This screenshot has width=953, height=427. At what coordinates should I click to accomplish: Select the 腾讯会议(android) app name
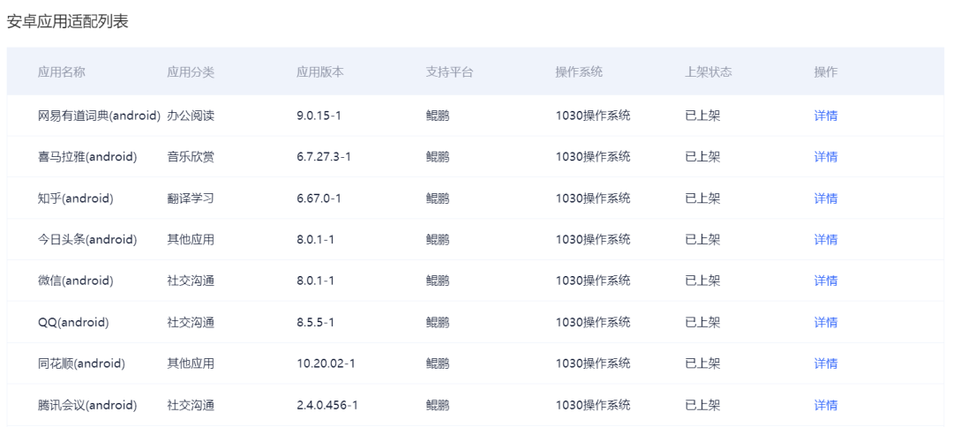pyautogui.click(x=87, y=405)
